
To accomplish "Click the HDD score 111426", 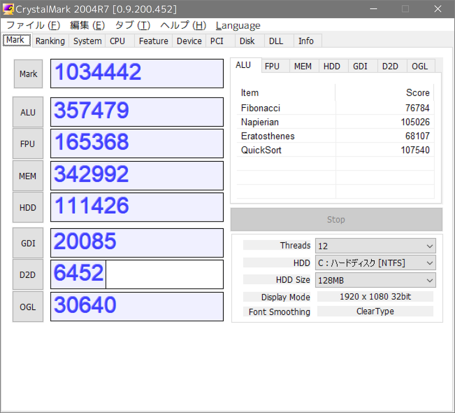I will [137, 207].
